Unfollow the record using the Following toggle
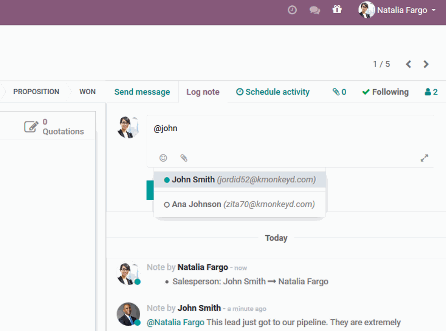Viewport: 446px width, 331px height. pos(385,92)
